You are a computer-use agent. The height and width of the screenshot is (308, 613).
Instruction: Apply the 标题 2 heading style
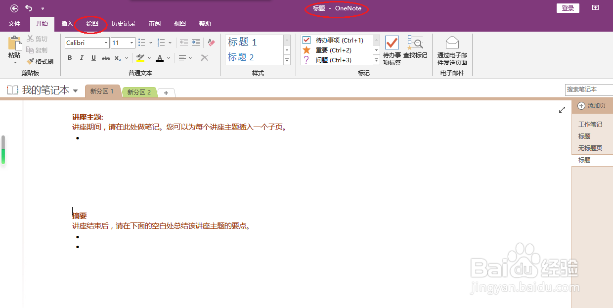tap(241, 57)
